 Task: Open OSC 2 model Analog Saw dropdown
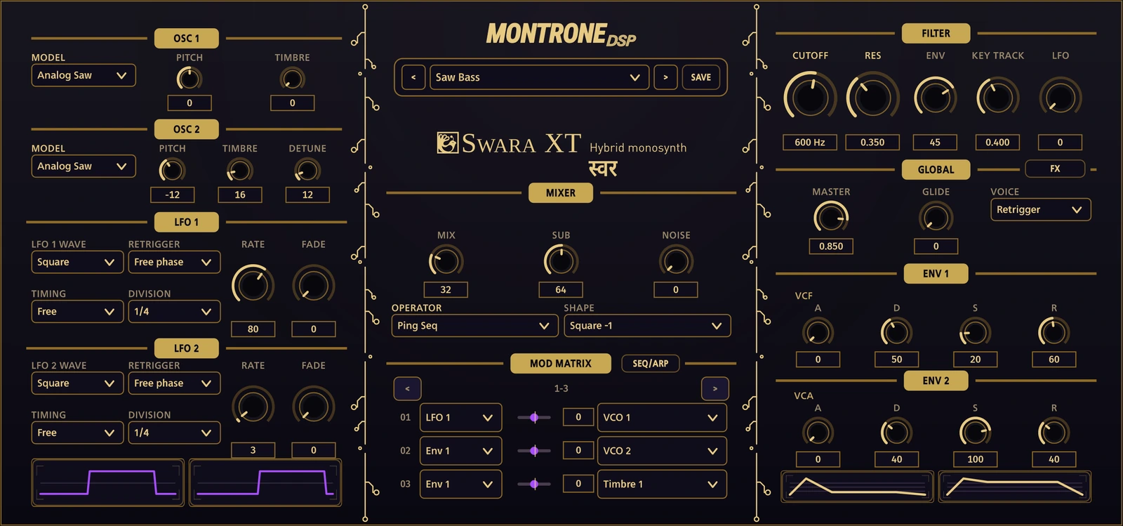point(84,166)
